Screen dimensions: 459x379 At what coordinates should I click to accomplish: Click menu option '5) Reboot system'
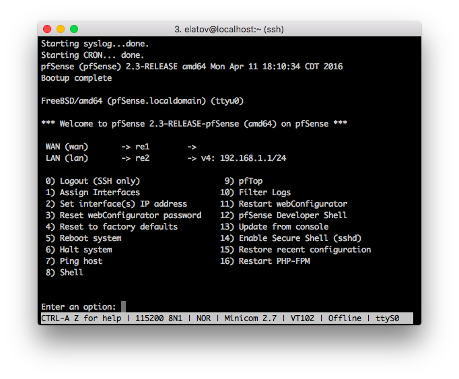[x=83, y=238]
